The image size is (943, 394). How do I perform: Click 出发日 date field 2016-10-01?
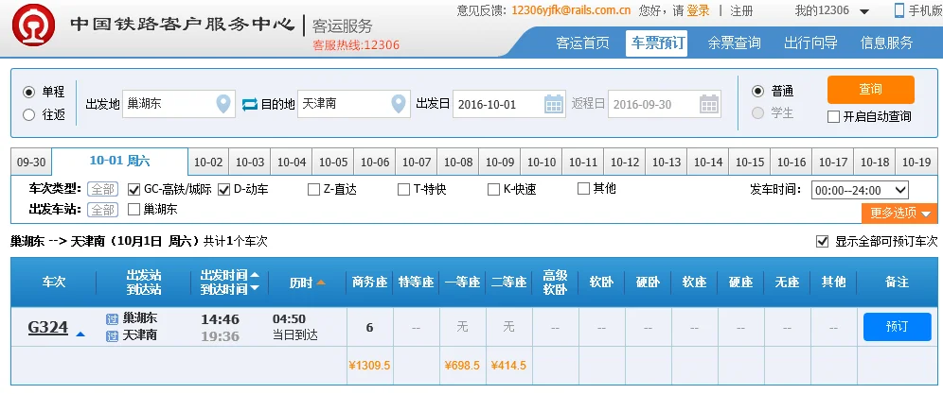509,105
